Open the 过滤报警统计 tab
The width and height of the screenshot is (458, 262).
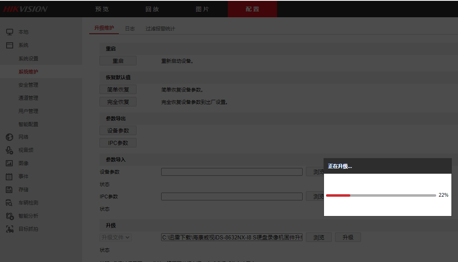point(160,29)
